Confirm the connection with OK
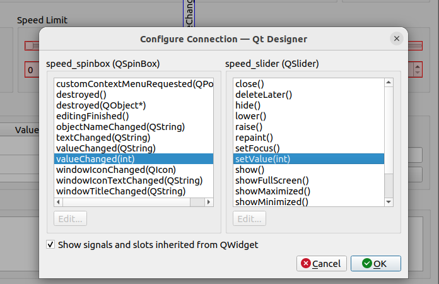The image size is (439, 284). pos(376,264)
